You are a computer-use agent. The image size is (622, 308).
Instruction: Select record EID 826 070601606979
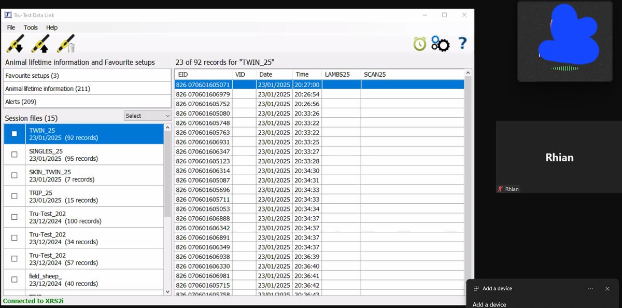coord(319,94)
